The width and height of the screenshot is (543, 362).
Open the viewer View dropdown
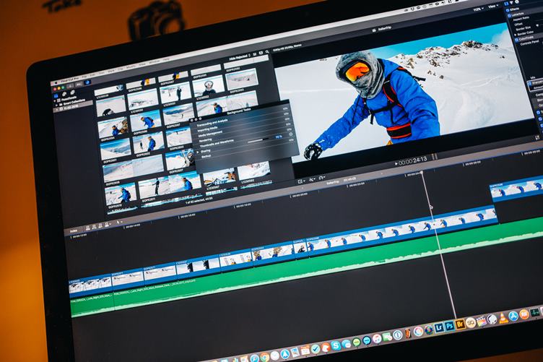tap(493, 7)
